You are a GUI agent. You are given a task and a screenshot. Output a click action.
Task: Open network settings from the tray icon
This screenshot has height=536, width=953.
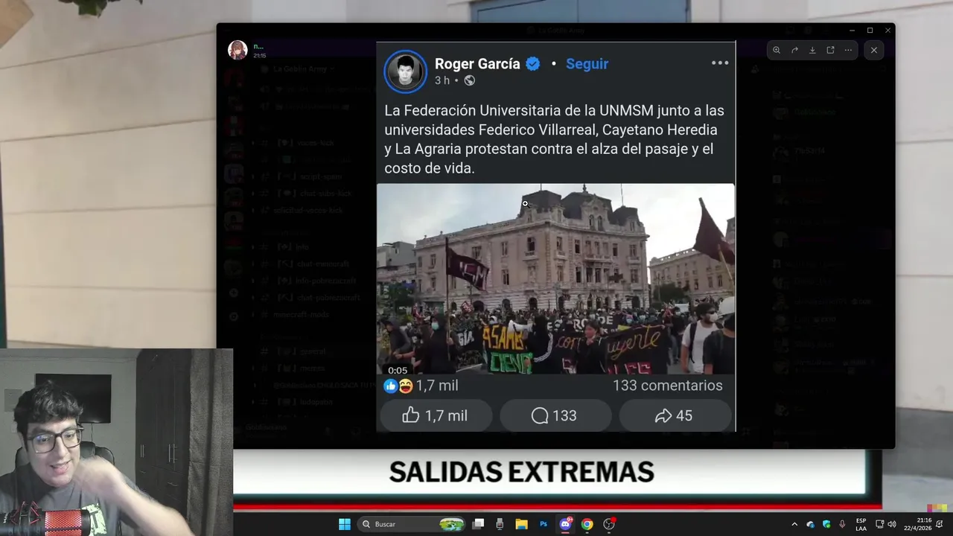tap(879, 524)
